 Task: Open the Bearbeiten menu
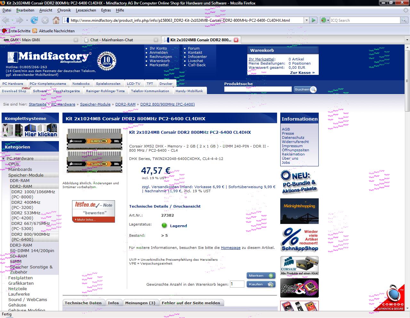pos(25,10)
